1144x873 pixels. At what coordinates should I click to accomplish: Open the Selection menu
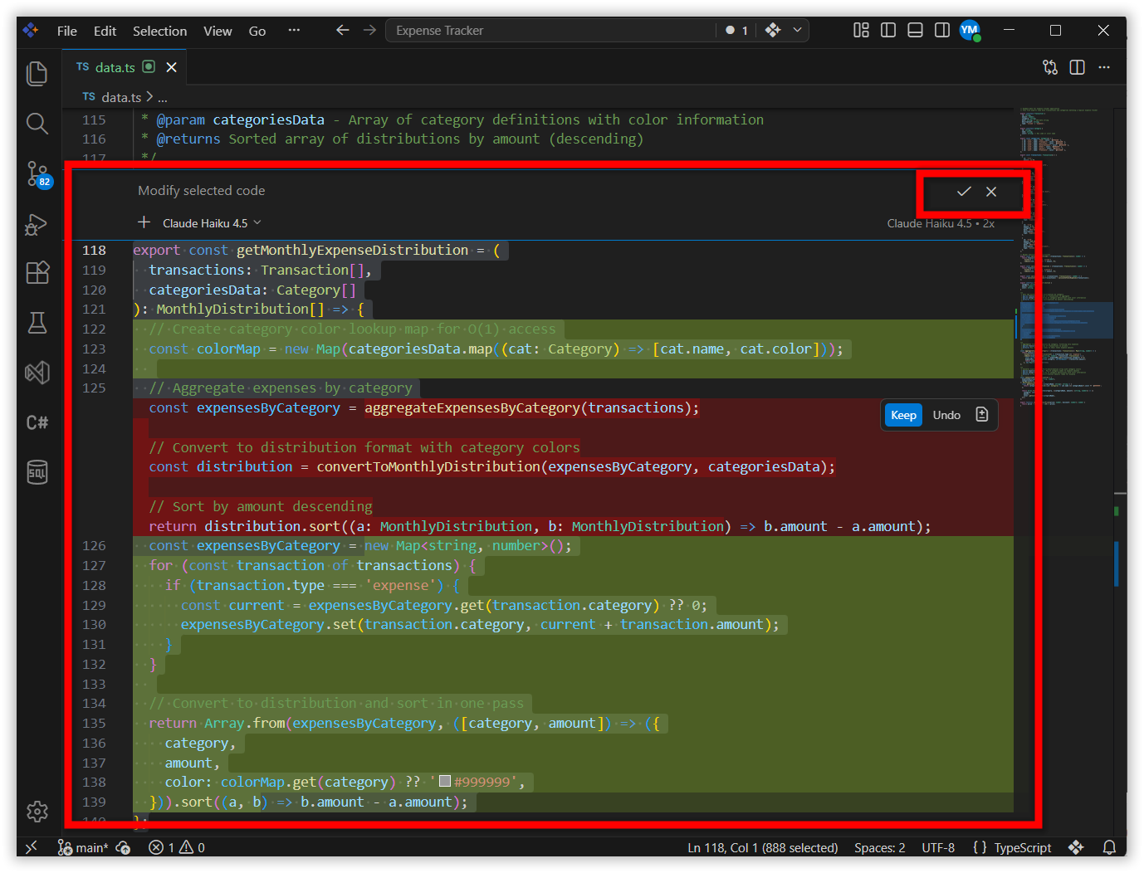pos(160,31)
